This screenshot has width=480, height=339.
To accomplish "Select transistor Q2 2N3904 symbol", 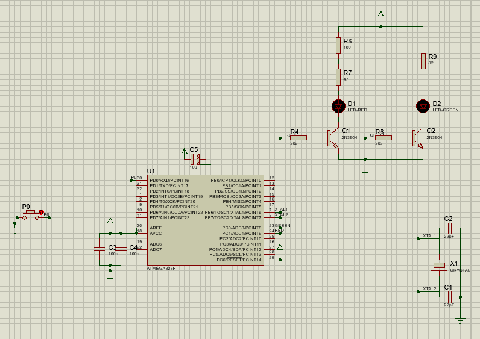I will click(x=418, y=138).
